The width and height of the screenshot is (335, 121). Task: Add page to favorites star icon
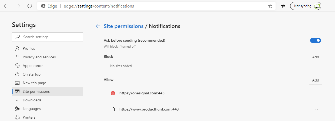(x=270, y=6)
